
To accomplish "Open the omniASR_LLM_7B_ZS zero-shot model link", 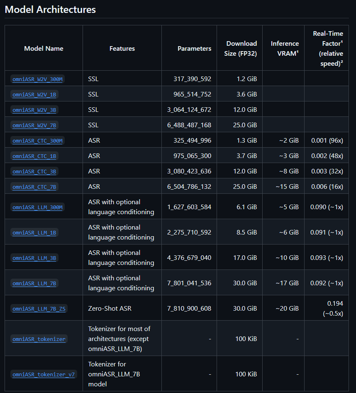I will 39,309.
